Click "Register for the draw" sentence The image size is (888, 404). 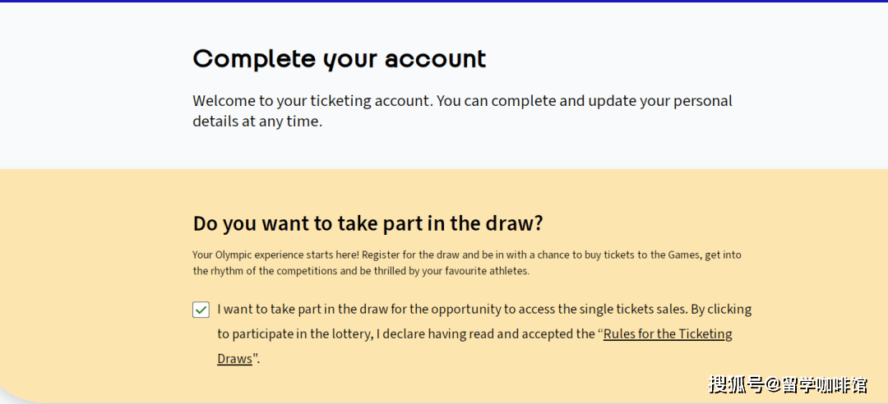coord(407,255)
